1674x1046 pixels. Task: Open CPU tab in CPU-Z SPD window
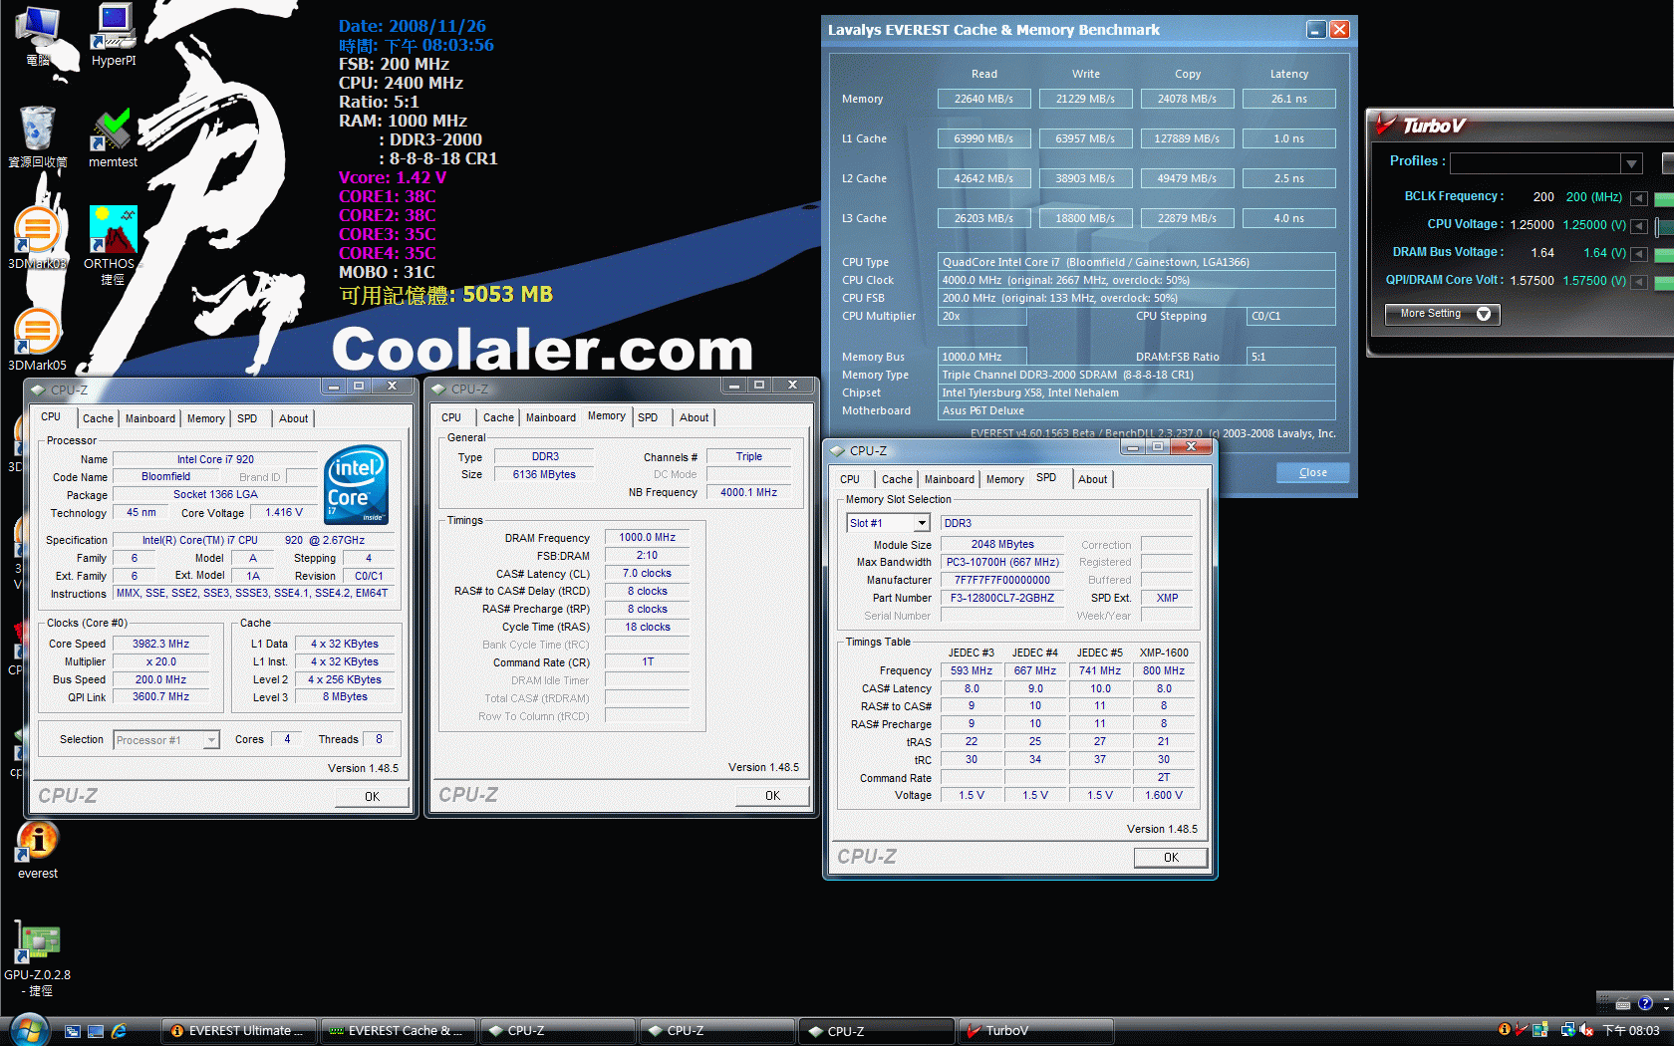pyautogui.click(x=850, y=479)
